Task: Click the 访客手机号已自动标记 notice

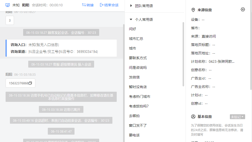Action: pos(61,97)
